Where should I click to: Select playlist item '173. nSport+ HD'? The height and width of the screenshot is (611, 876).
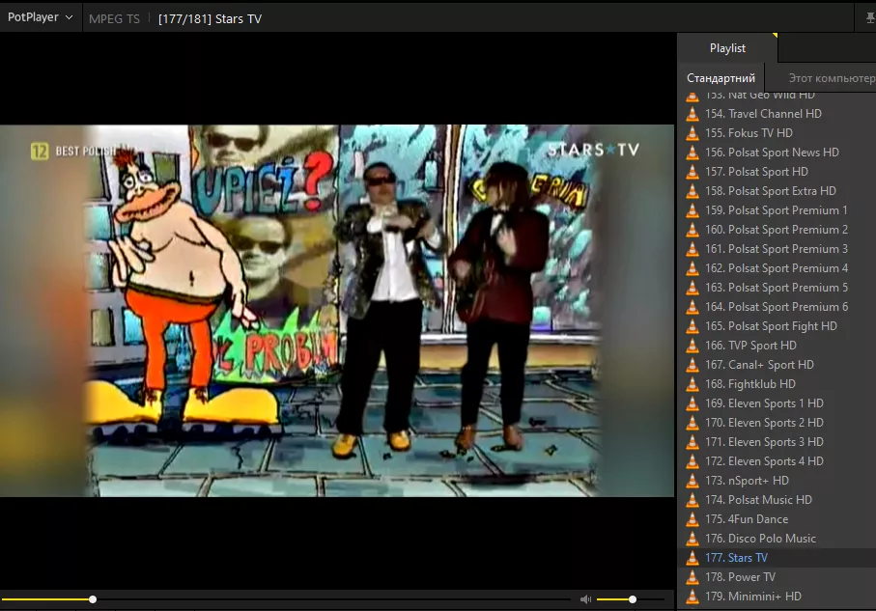777,481
